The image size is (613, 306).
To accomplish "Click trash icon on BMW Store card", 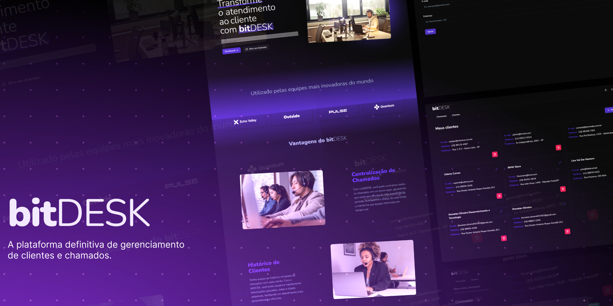I will 563,189.
